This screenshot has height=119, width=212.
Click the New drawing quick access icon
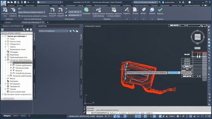click(8, 2)
